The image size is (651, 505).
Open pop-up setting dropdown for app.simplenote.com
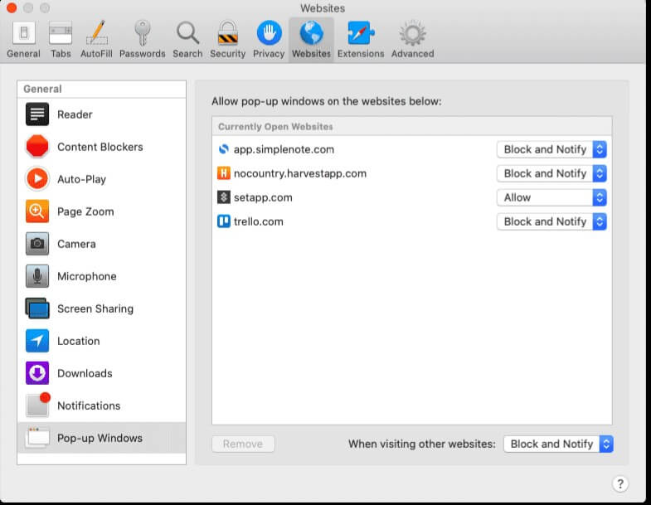[551, 149]
